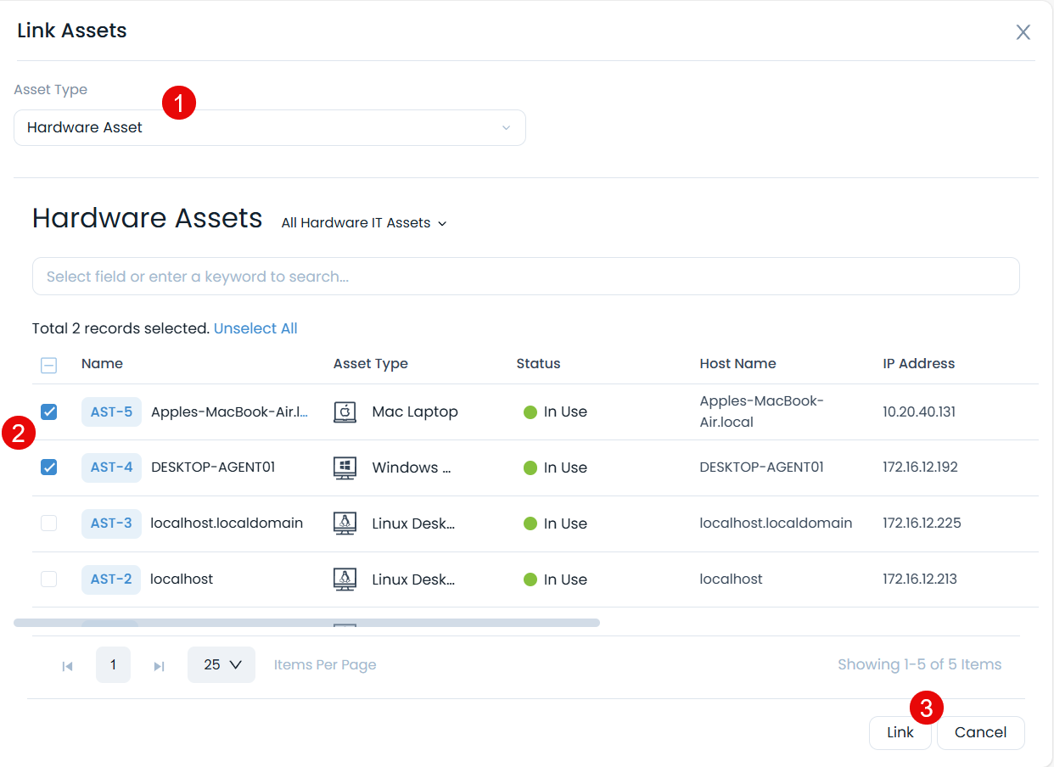1054x767 pixels.
Task: Expand the All Hardware IT Assets filter
Action: point(363,223)
